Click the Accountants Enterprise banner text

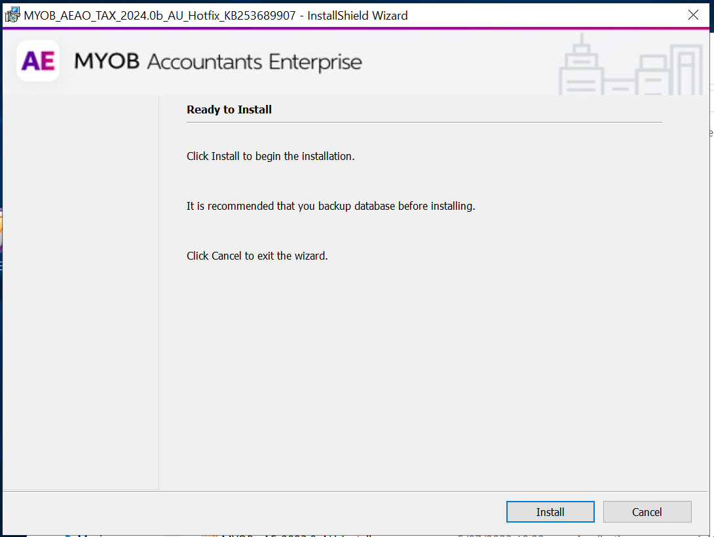[x=255, y=62]
